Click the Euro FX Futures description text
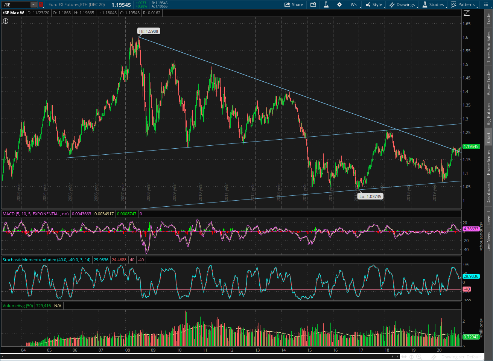Screen dimensions: 493x361 coord(77,5)
